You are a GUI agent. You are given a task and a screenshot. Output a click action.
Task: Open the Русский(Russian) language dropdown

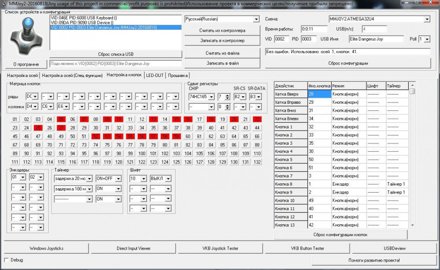pyautogui.click(x=256, y=19)
